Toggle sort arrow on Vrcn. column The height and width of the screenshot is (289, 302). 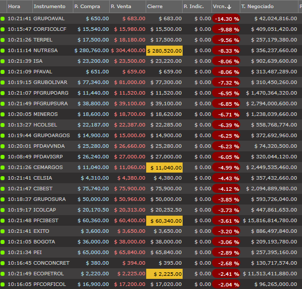tap(229, 7)
